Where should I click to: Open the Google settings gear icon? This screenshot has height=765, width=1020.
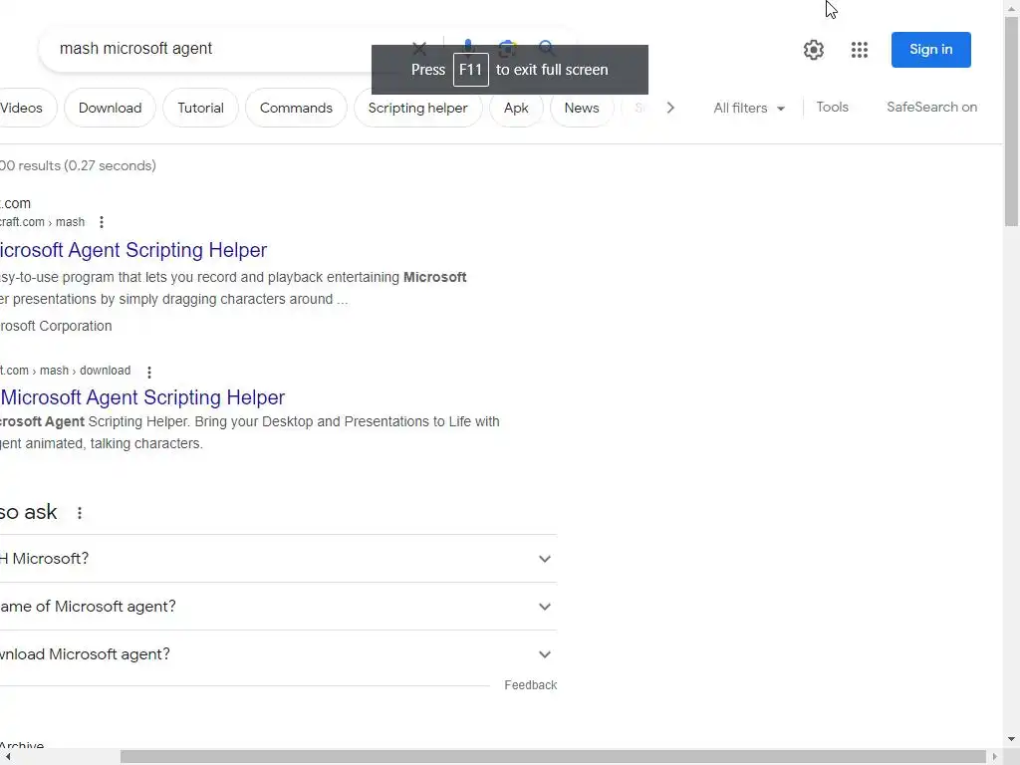(x=813, y=50)
